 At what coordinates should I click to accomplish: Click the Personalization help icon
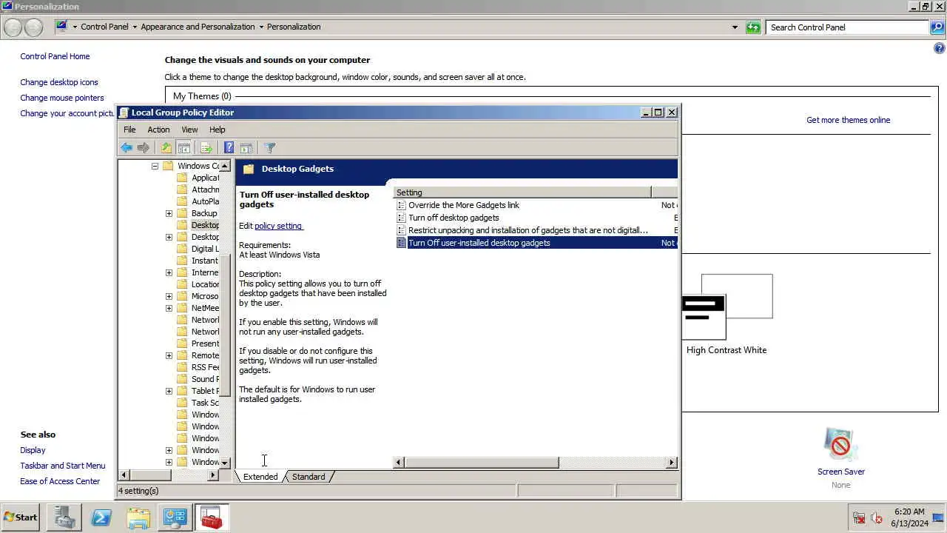(940, 48)
